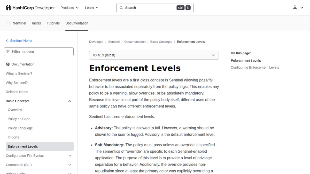Switch to the Tutorials tab

53,23
